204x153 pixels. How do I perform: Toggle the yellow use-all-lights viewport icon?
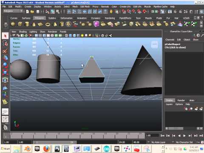point(82,36)
